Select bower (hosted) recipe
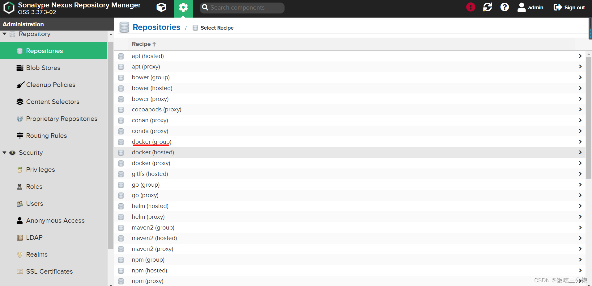This screenshot has width=592, height=286. coord(350,88)
